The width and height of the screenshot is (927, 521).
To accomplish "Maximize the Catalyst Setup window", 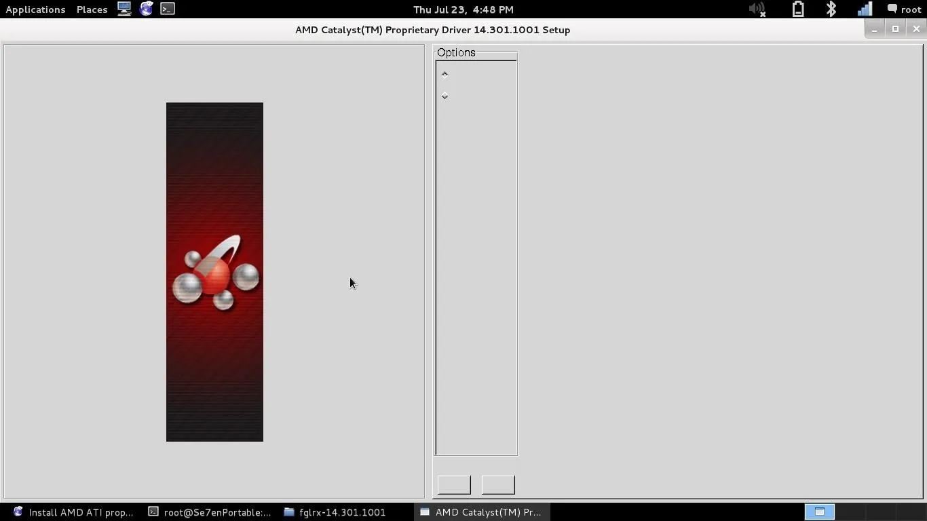I will tap(895, 29).
